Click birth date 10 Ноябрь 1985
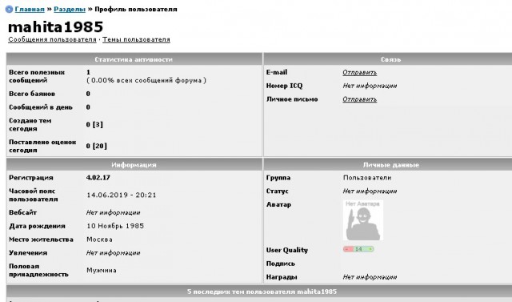This screenshot has width=512, height=302. coord(115,226)
